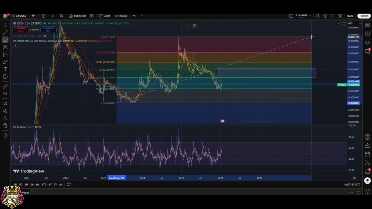Open quick search magnifier icon

point(318,16)
